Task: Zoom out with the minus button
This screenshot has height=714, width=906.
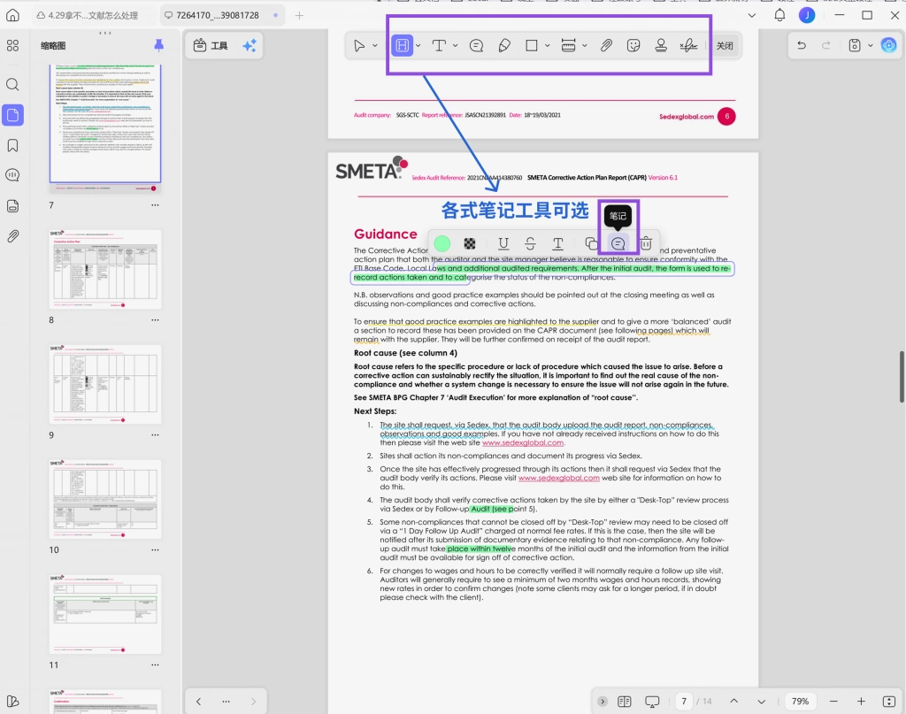Action: coord(833,702)
